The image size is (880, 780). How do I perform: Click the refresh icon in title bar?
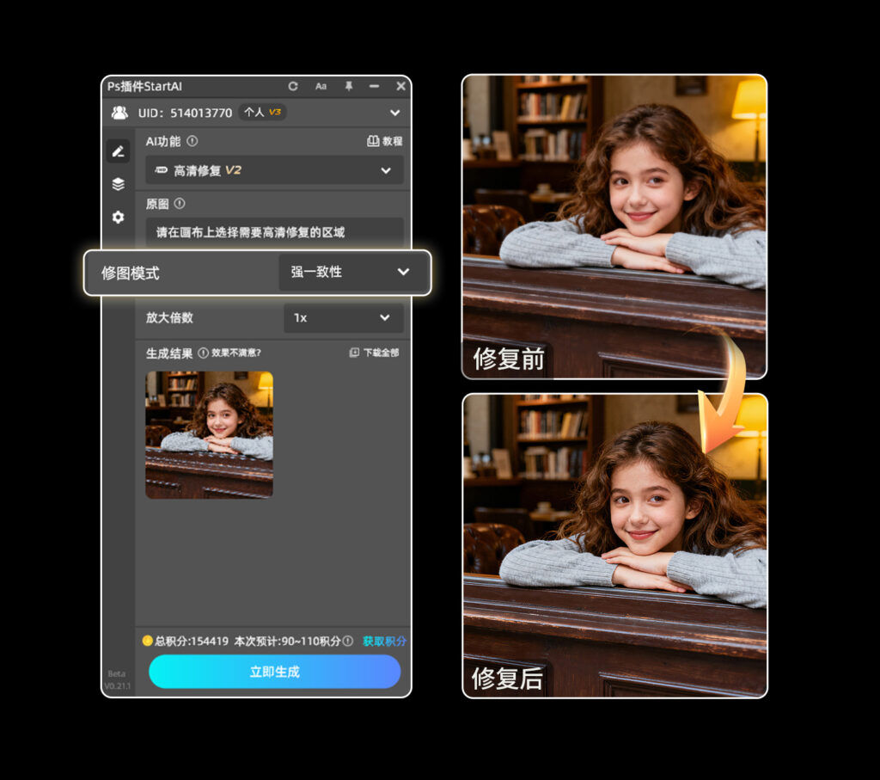293,86
